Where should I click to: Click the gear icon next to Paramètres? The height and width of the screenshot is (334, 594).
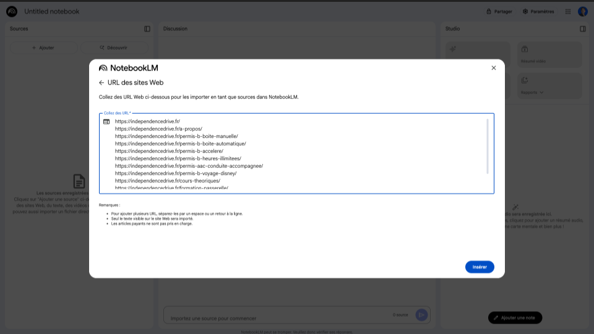coord(525,11)
